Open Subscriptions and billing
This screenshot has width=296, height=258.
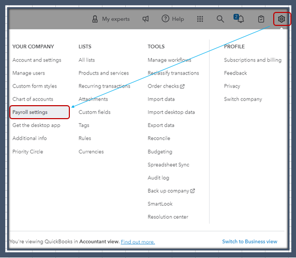point(253,60)
